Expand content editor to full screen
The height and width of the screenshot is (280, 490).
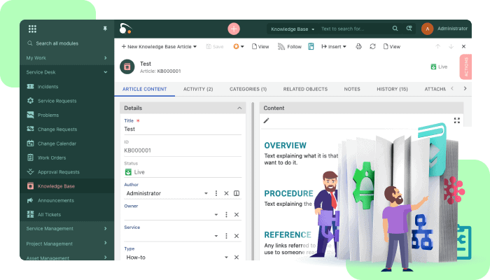(456, 120)
